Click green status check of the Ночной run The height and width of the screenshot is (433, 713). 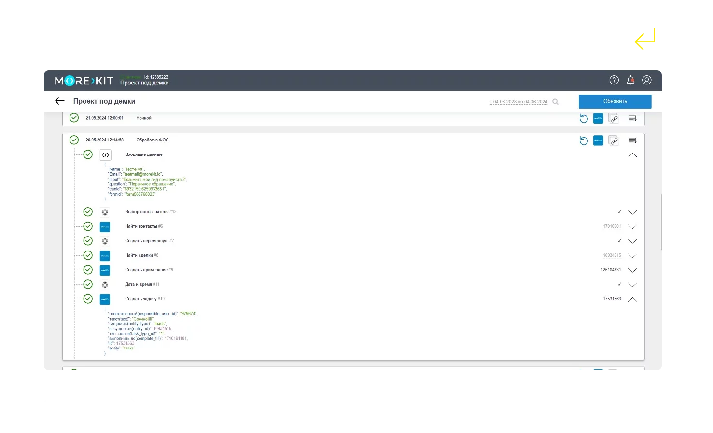pos(74,118)
